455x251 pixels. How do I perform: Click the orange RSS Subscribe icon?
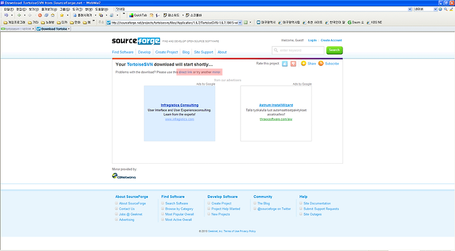click(321, 63)
